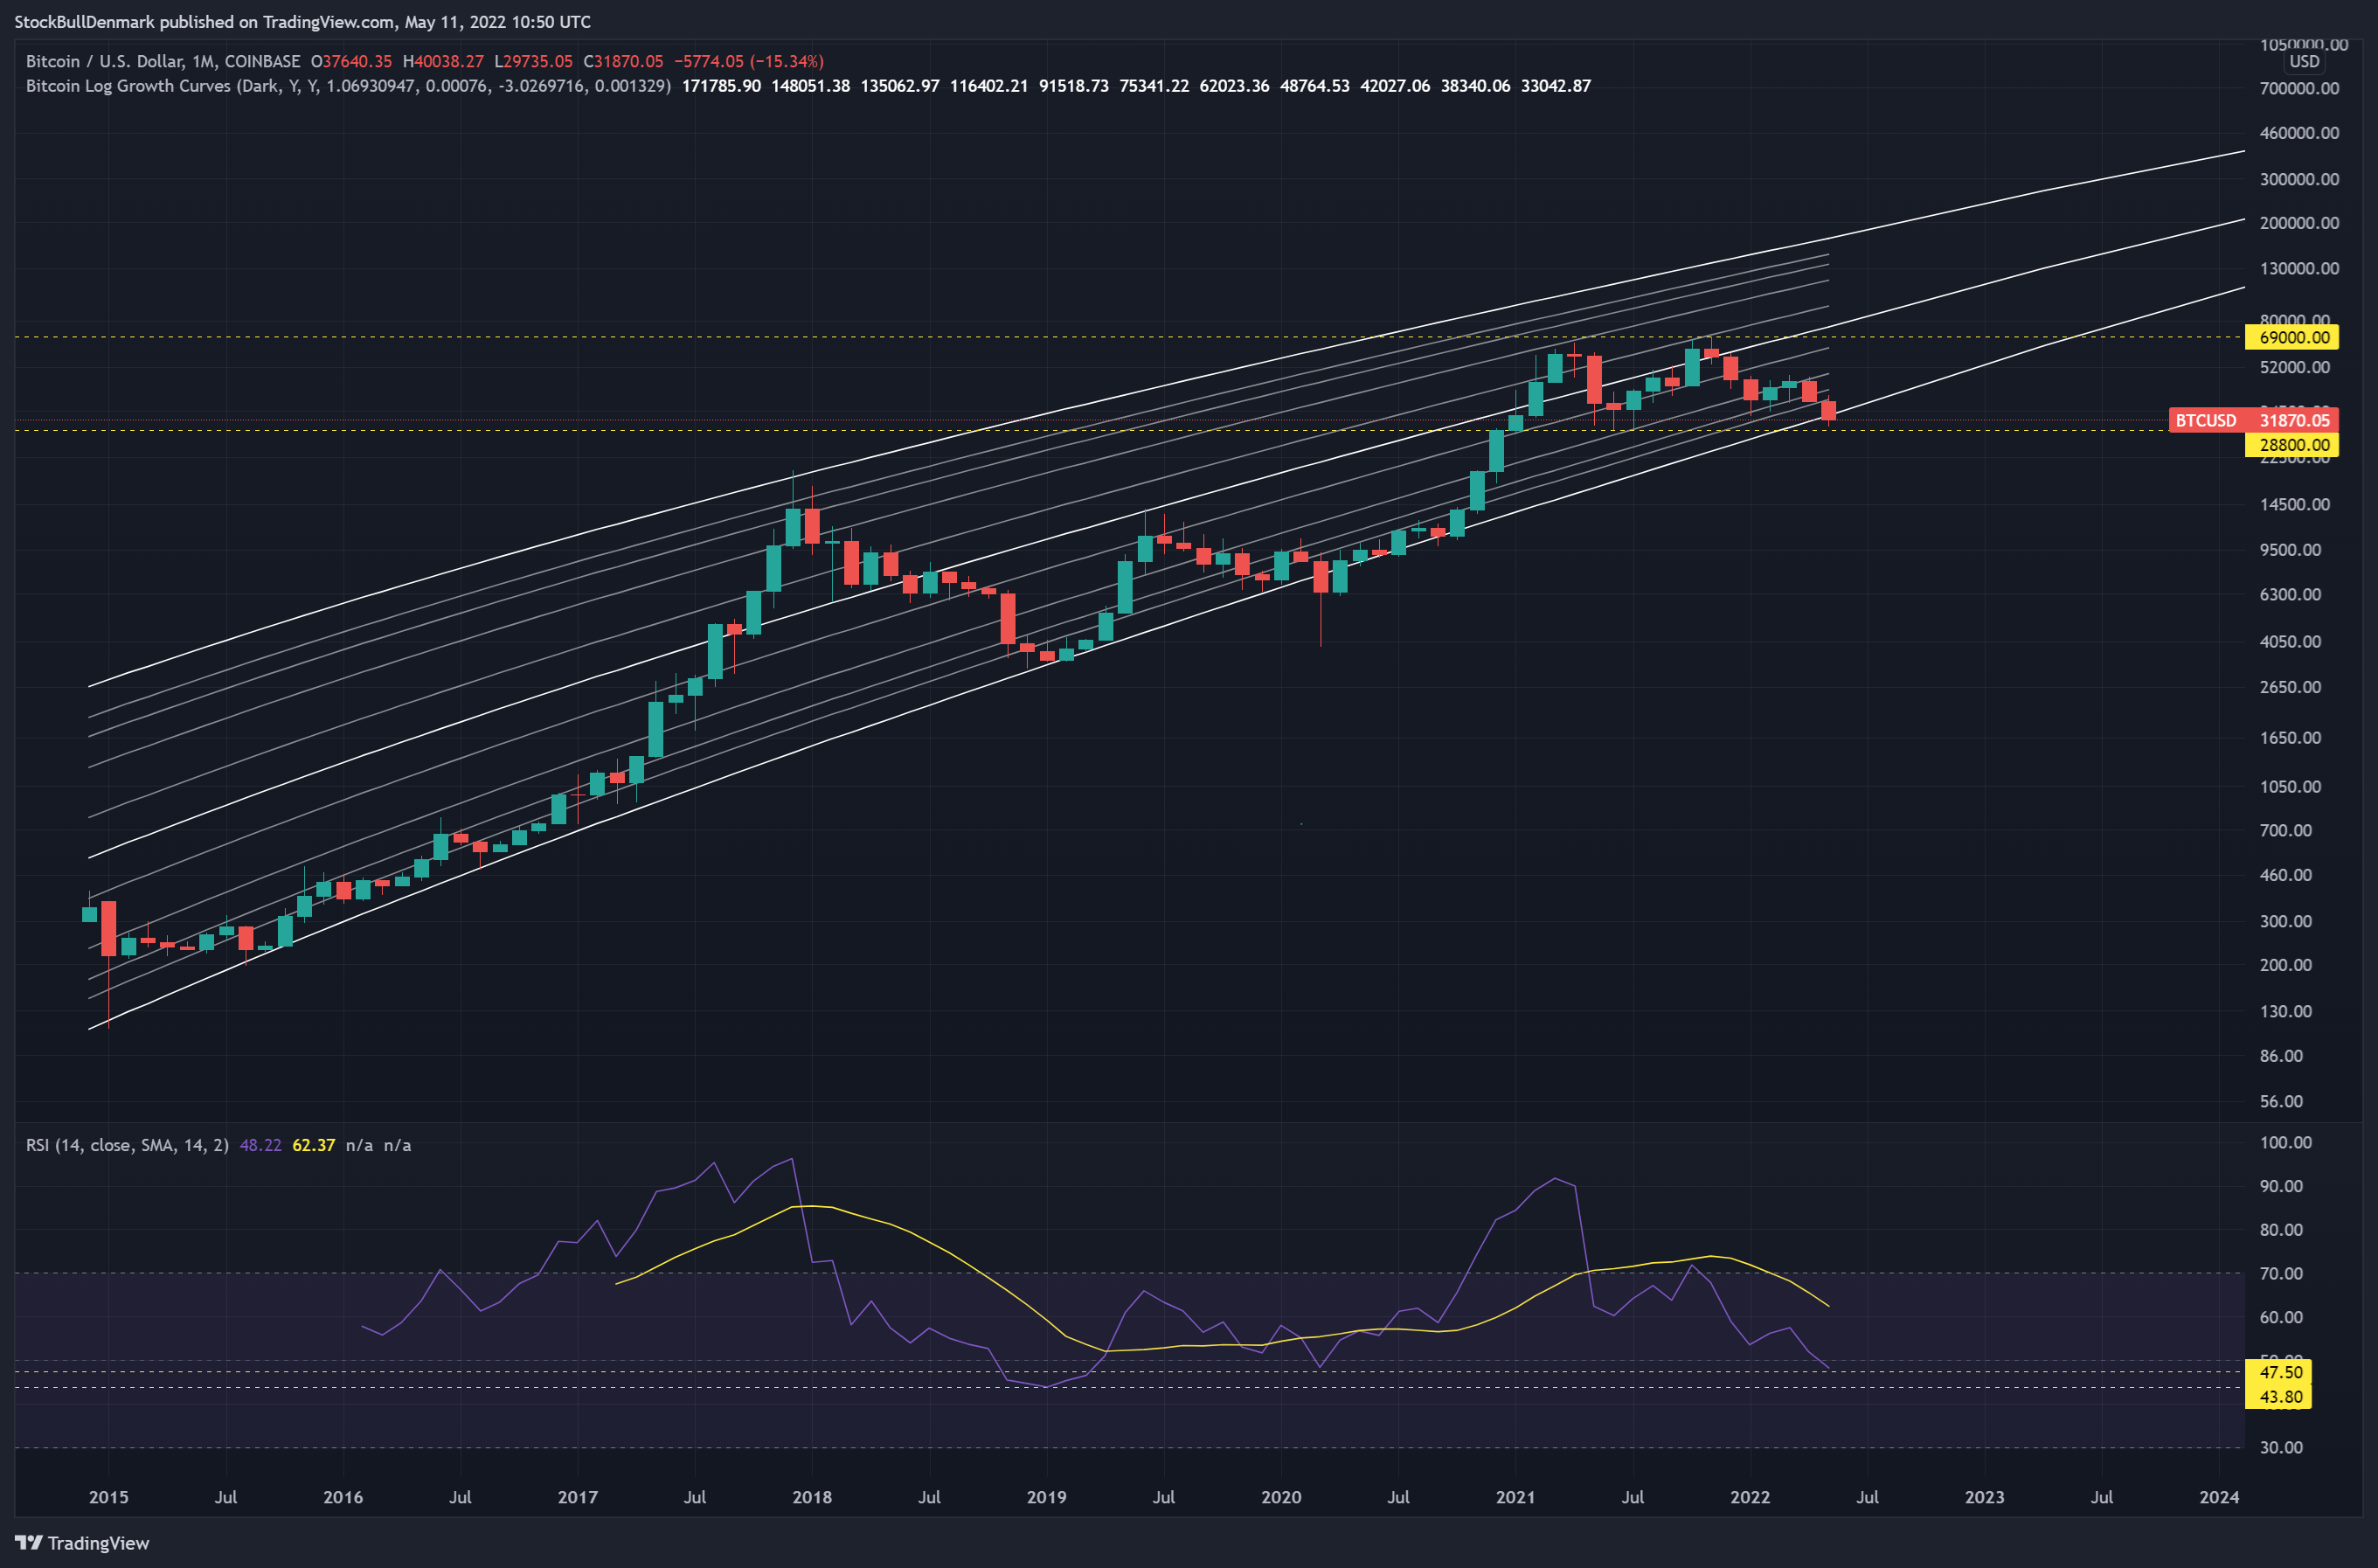The height and width of the screenshot is (1568, 2378).
Task: Click the 2650.00 price axis label
Action: pos(2290,687)
